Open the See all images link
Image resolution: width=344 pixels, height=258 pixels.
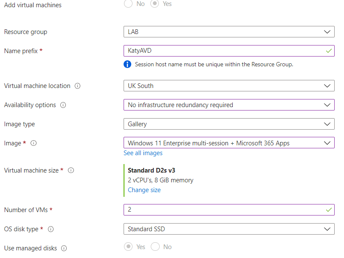[143, 153]
